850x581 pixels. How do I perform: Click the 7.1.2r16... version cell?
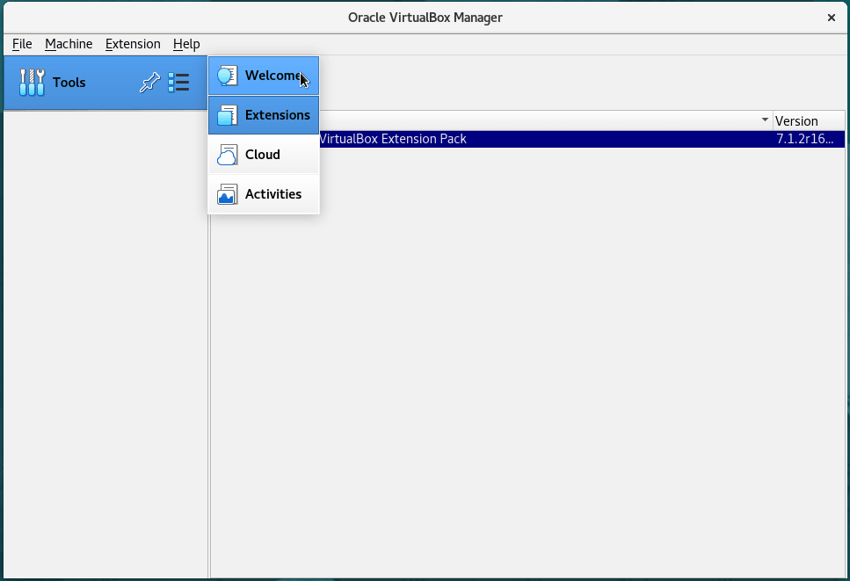pyautogui.click(x=805, y=139)
